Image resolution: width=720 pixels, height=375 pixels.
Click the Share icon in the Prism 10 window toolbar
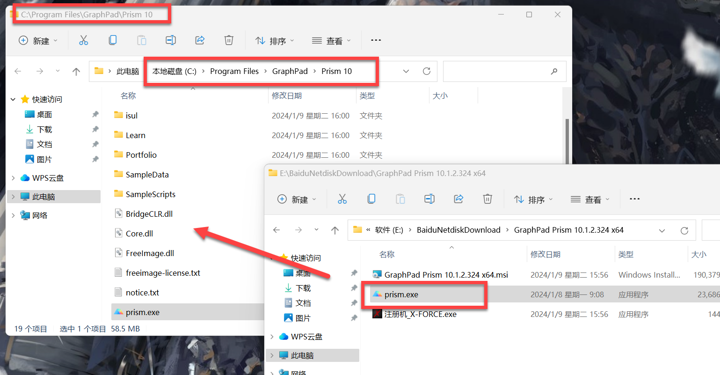tap(200, 40)
